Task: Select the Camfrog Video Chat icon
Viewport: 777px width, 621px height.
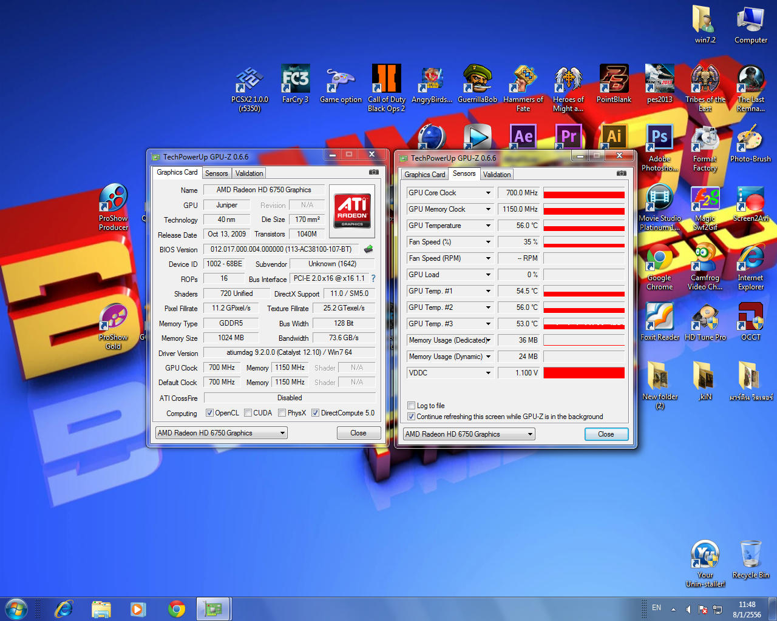Action: point(705,267)
